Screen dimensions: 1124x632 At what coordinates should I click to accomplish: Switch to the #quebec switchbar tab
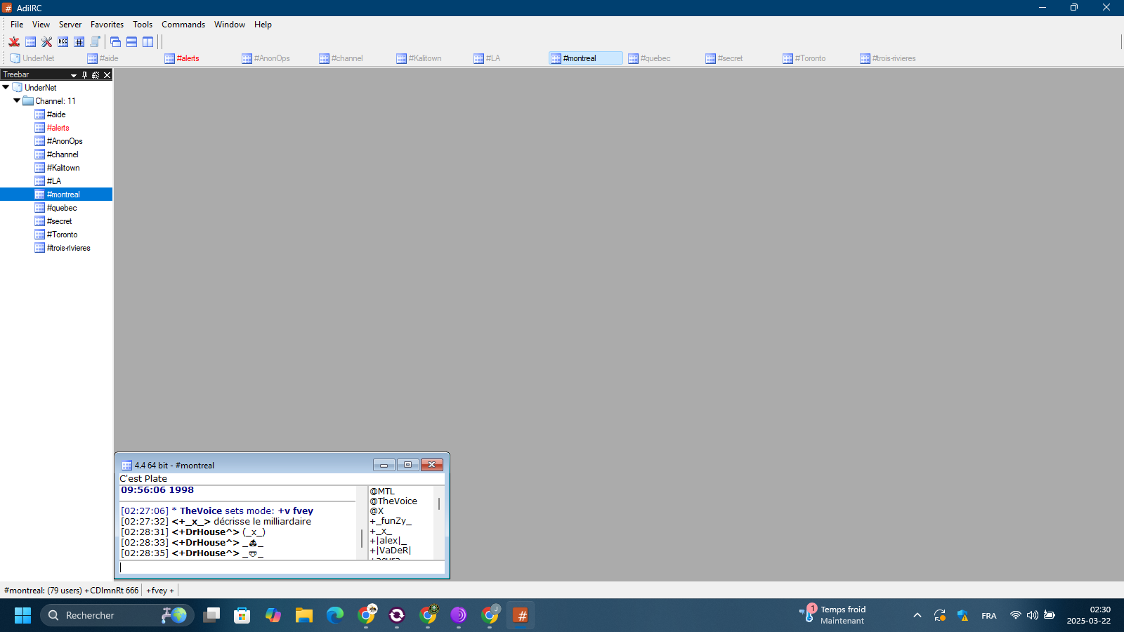662,58
